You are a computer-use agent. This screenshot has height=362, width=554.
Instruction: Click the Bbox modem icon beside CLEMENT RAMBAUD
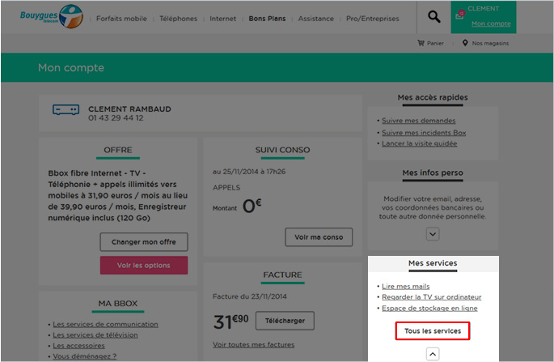tap(66, 109)
